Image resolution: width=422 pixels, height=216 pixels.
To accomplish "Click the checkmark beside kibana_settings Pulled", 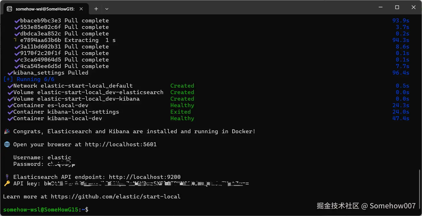I will (10, 73).
